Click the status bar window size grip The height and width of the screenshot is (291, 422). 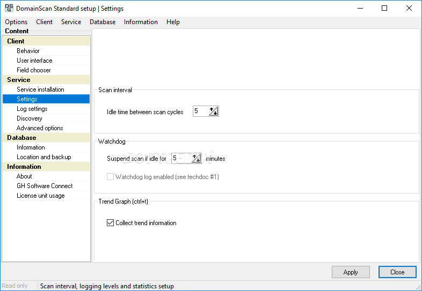(x=418, y=287)
